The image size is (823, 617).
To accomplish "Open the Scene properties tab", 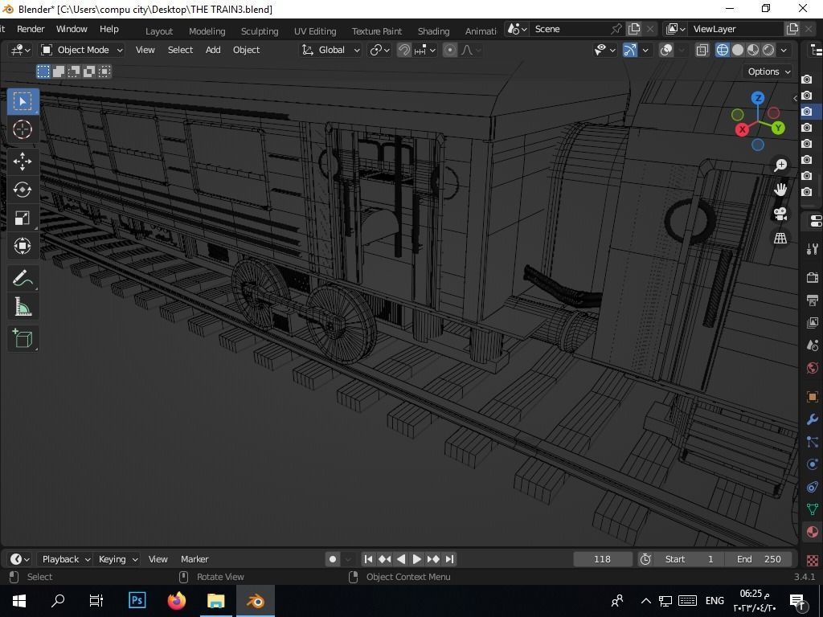I will [x=812, y=345].
